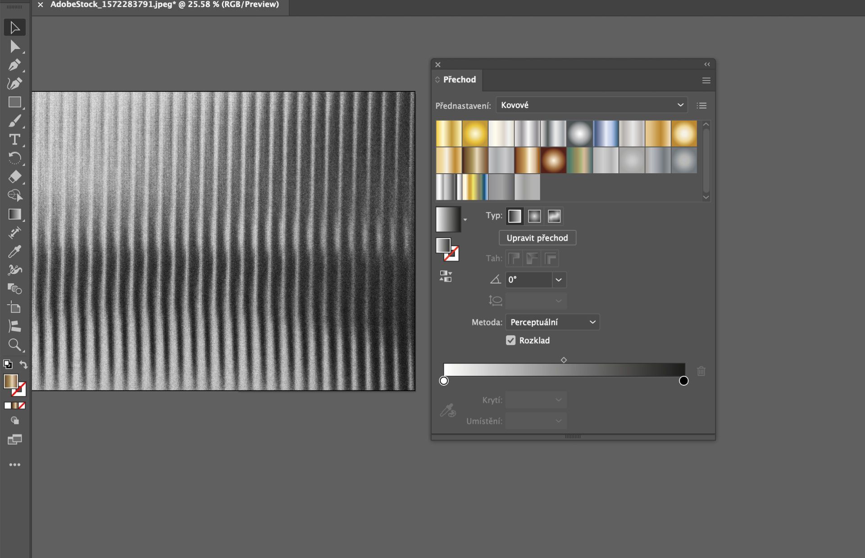Select the Zoom tool
Screen dimensions: 865x558
click(x=14, y=345)
